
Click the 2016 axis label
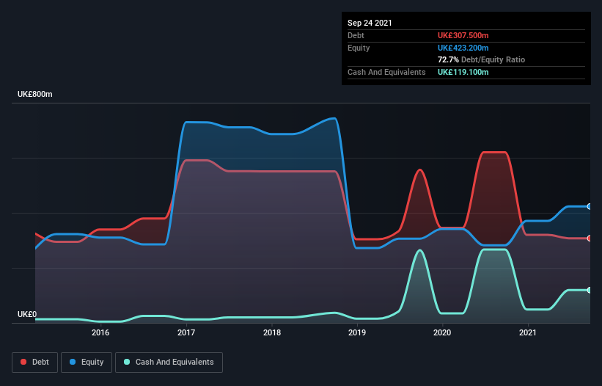coord(100,332)
